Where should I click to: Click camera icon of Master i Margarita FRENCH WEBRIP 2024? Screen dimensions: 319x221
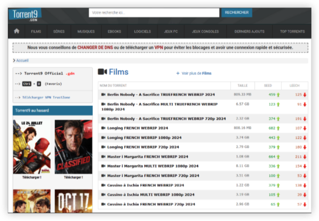[103, 156]
